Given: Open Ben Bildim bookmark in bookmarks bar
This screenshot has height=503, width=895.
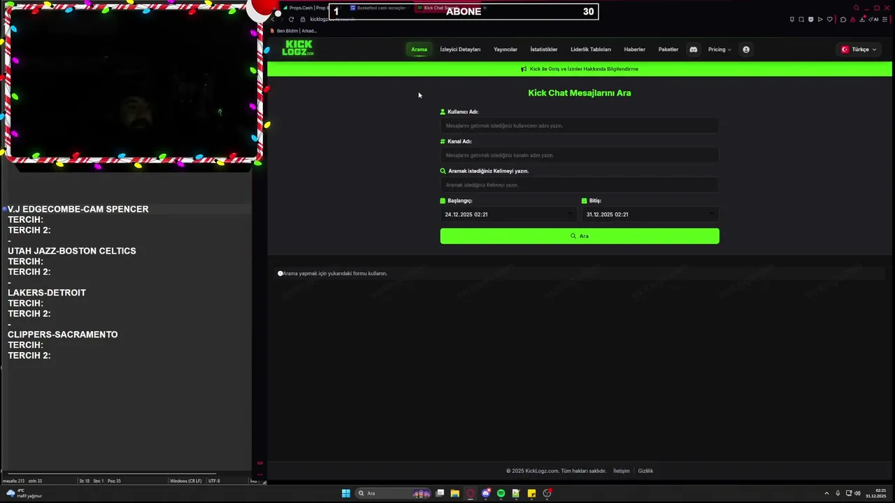Looking at the screenshot, I should tap(294, 31).
